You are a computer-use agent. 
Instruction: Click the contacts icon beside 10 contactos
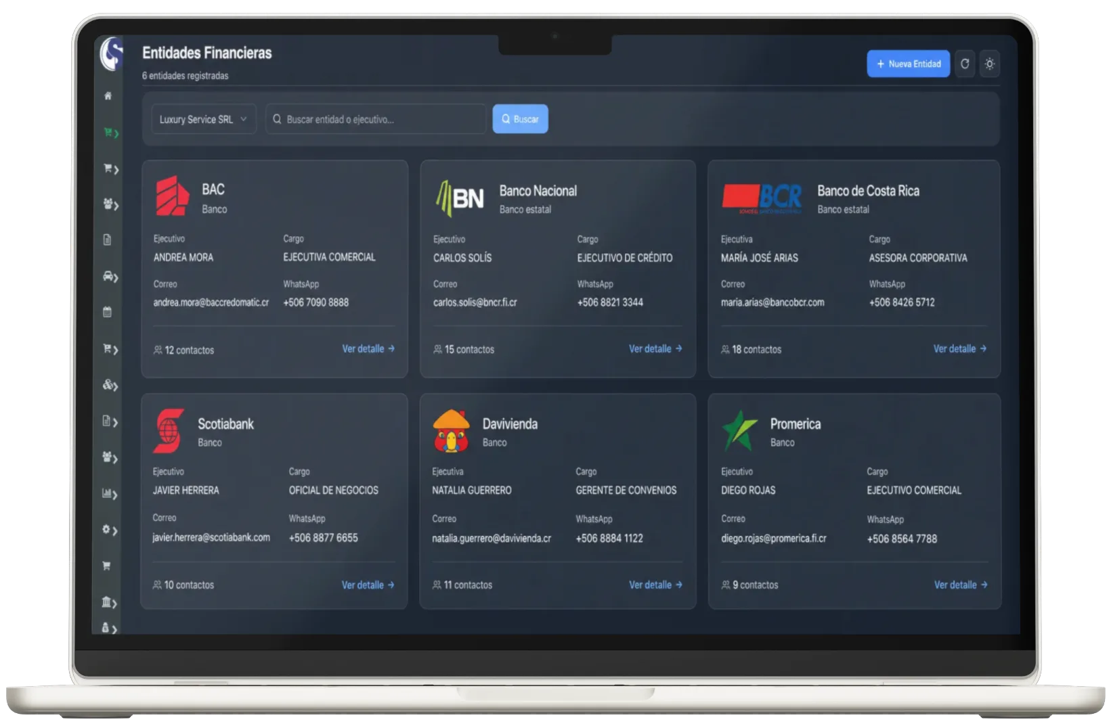157,585
